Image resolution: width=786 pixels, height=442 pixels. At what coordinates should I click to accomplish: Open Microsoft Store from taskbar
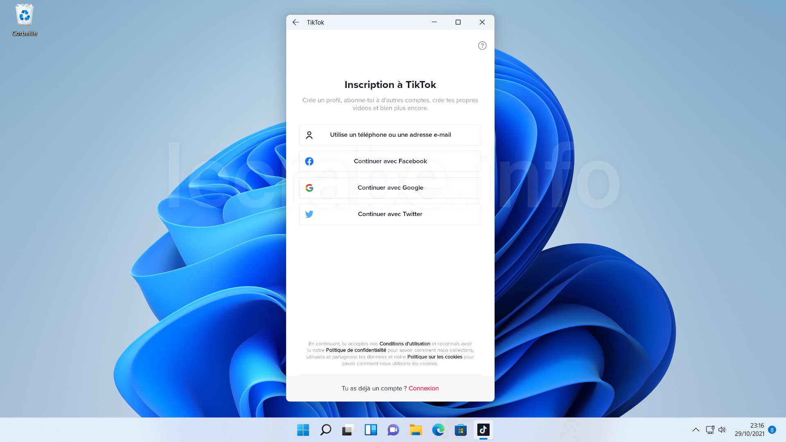click(x=461, y=430)
